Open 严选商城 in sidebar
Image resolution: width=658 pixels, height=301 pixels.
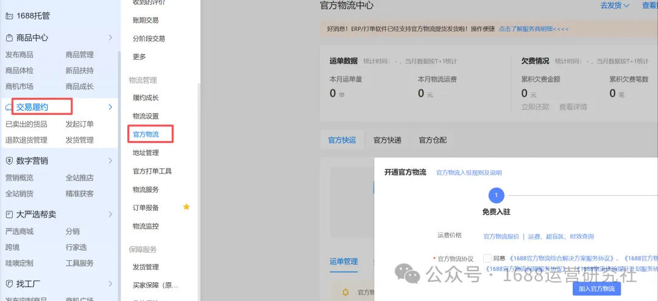pyautogui.click(x=19, y=232)
